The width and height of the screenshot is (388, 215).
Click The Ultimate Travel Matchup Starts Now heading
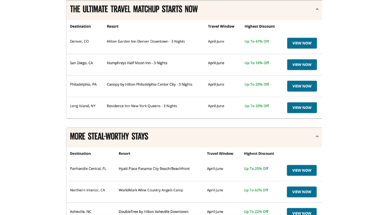(134, 9)
